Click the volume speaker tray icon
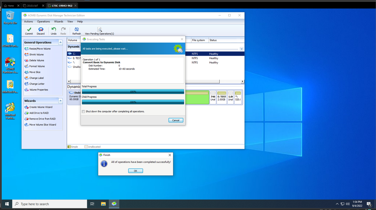Screen dimensions: 376x210 pyautogui.click(x=348, y=204)
